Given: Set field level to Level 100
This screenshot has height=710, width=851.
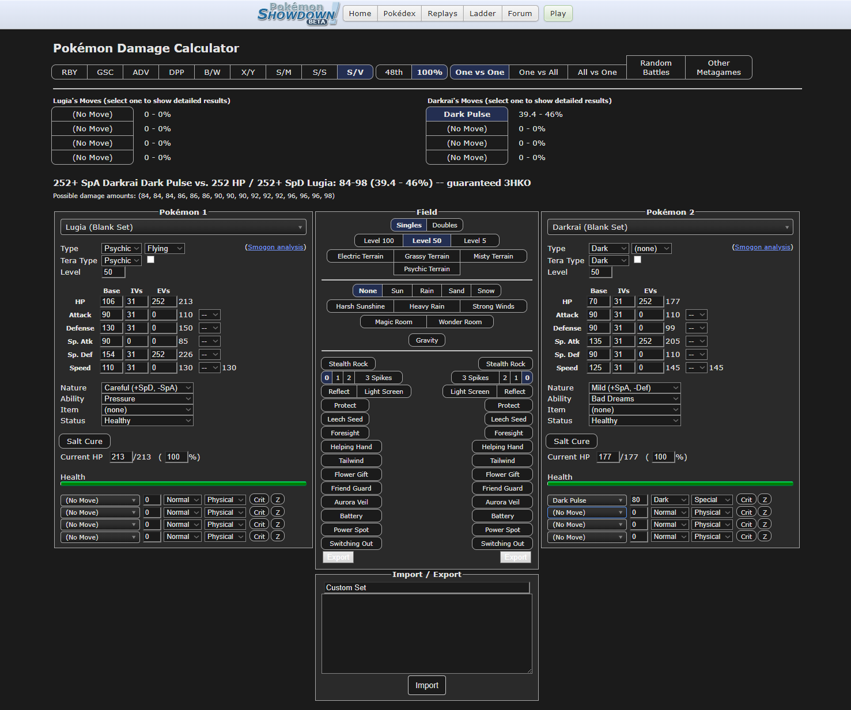Looking at the screenshot, I should (x=379, y=241).
